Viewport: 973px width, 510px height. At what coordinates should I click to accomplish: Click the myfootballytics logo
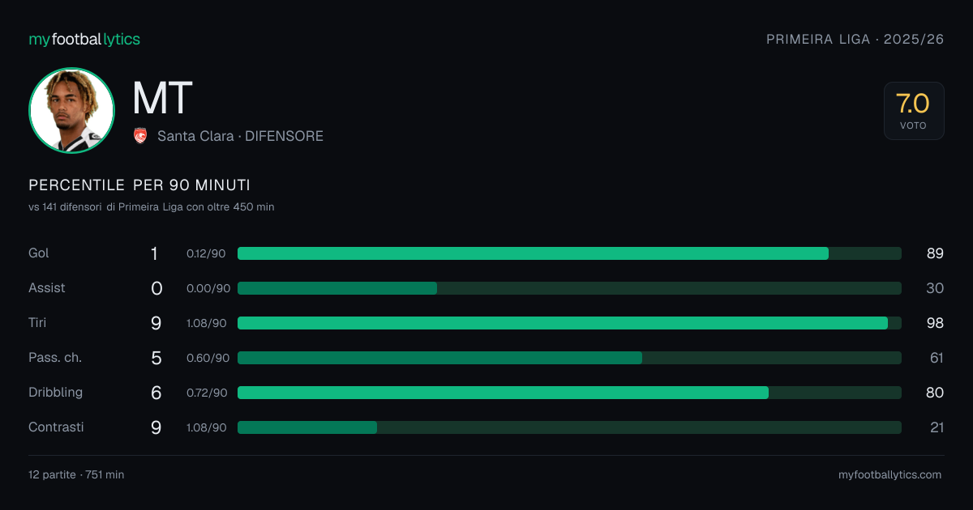[84, 39]
